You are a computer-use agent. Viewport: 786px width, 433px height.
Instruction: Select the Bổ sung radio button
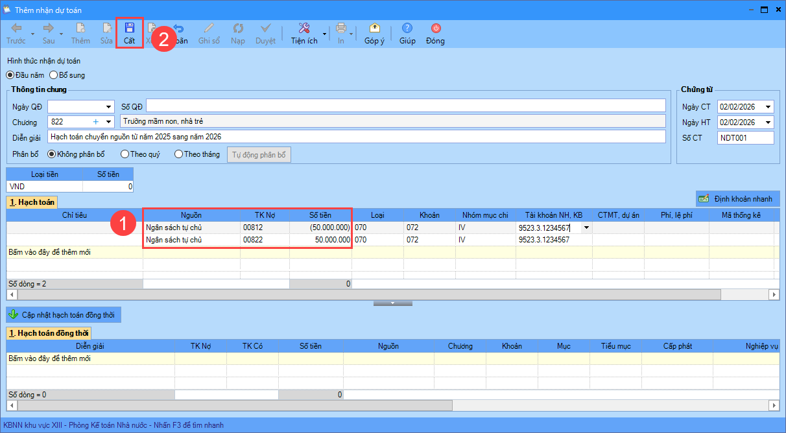pyautogui.click(x=54, y=75)
